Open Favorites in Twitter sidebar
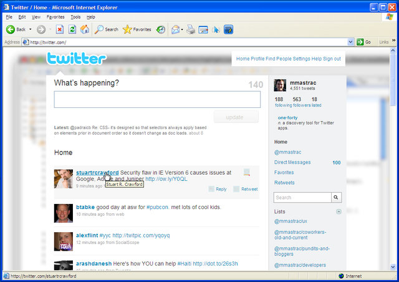 coord(284,172)
